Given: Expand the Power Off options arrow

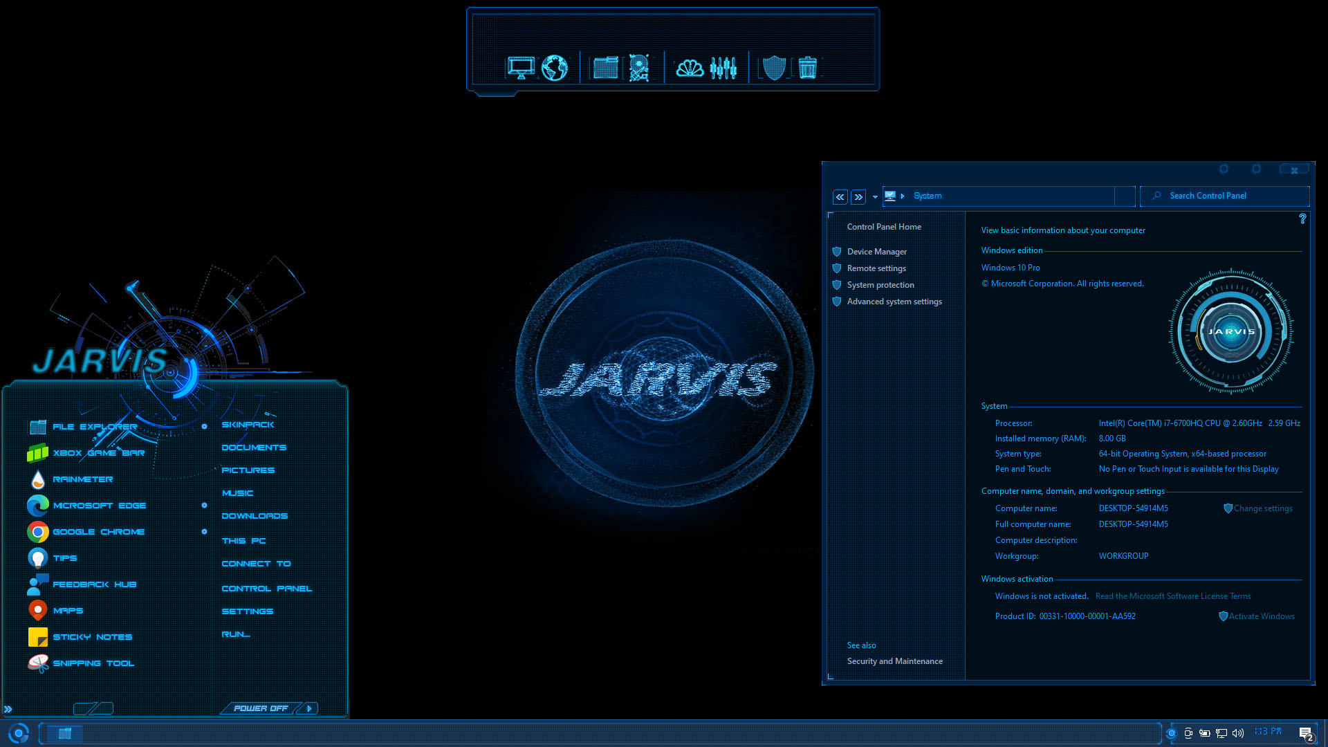Looking at the screenshot, I should [x=309, y=708].
